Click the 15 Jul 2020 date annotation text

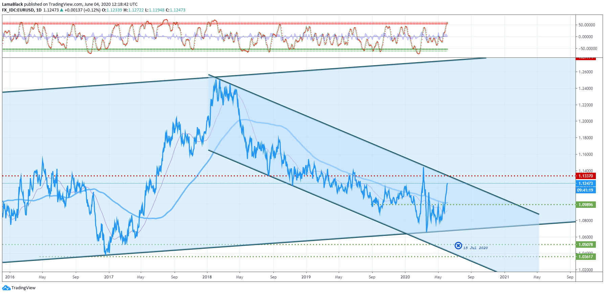475,248
